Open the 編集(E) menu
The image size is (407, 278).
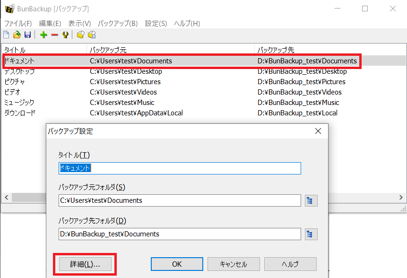[50, 24]
